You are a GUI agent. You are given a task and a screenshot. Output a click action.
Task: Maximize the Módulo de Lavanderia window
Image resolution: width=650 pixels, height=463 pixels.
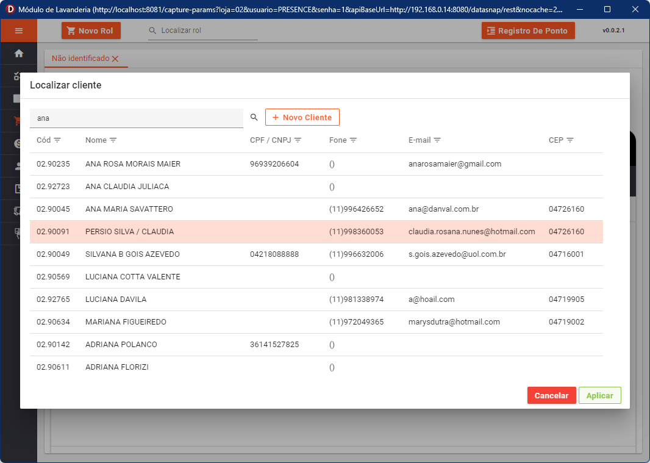pos(607,9)
